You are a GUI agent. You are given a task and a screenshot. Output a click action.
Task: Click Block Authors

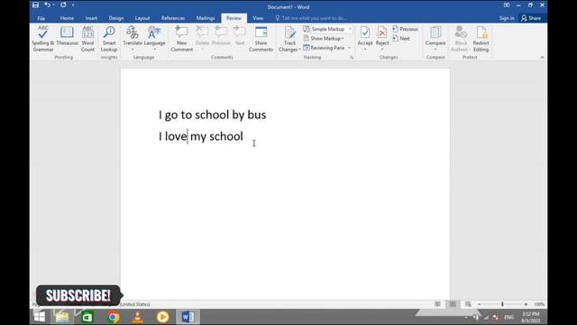[x=461, y=39]
